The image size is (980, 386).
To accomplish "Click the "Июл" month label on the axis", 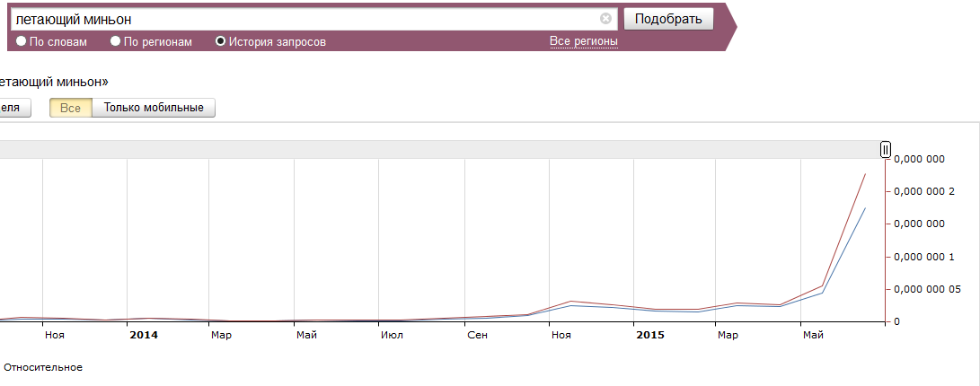I will [x=392, y=335].
